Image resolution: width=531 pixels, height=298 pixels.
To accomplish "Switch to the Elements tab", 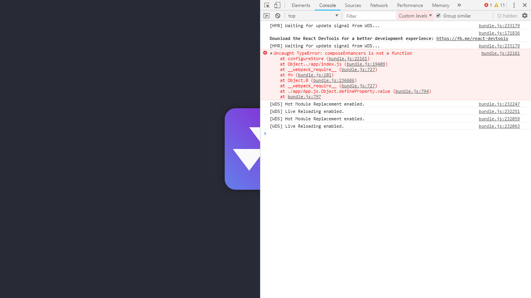I will [x=301, y=5].
